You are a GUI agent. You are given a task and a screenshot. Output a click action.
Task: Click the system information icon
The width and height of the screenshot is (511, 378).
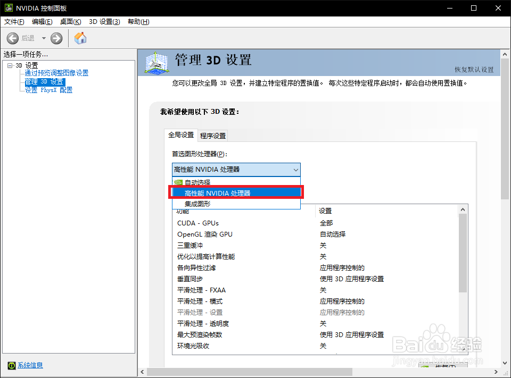(x=11, y=366)
